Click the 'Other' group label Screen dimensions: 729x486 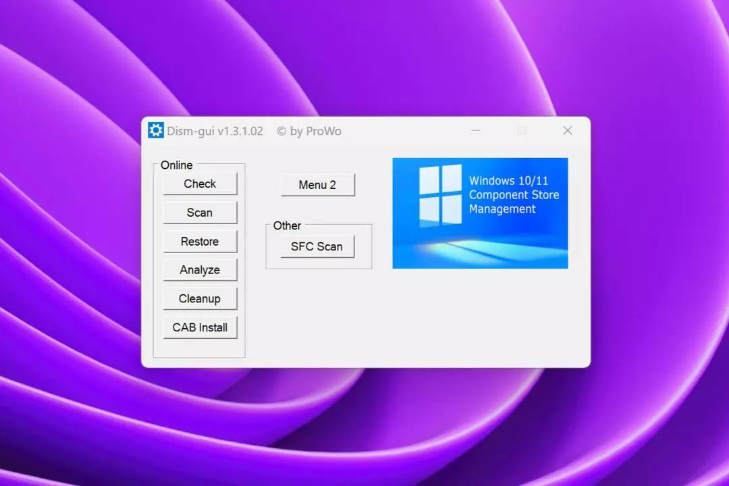(287, 225)
